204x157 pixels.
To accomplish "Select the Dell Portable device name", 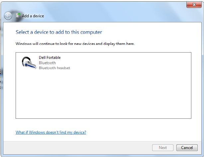I will coord(50,58).
